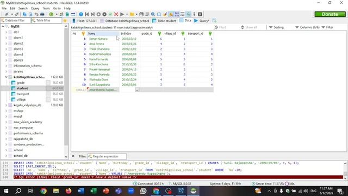The image size is (348, 196).
Task: Open the Help menu
Action: click(67, 8)
